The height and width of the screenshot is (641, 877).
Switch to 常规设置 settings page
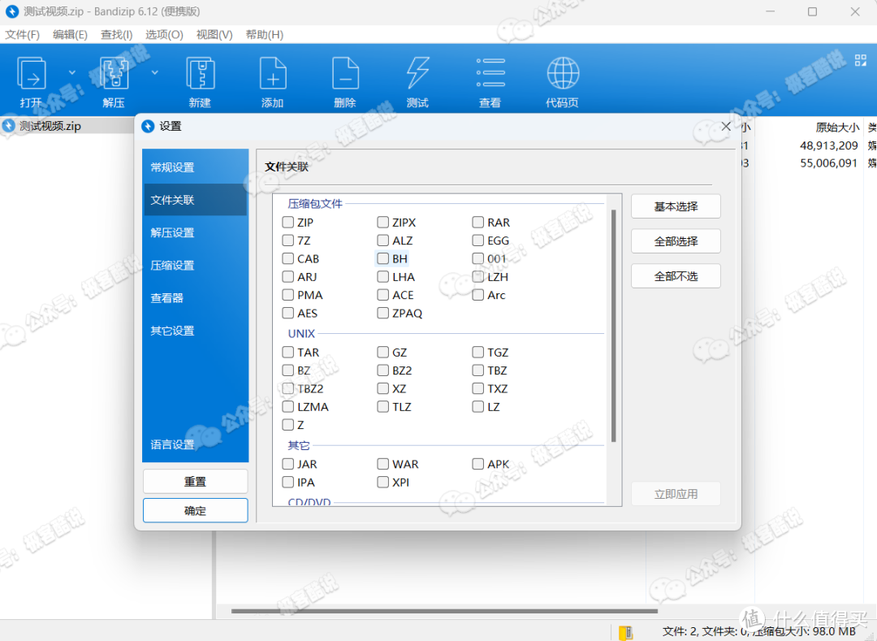pos(195,167)
